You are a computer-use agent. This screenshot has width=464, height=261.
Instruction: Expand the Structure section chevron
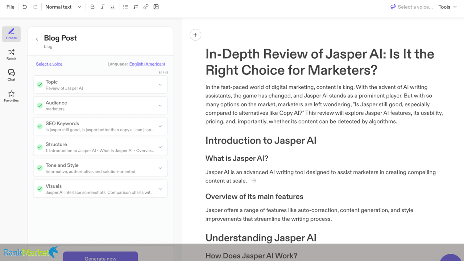pos(160,147)
